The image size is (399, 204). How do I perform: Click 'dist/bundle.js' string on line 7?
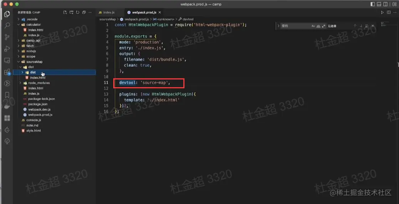(x=166, y=59)
